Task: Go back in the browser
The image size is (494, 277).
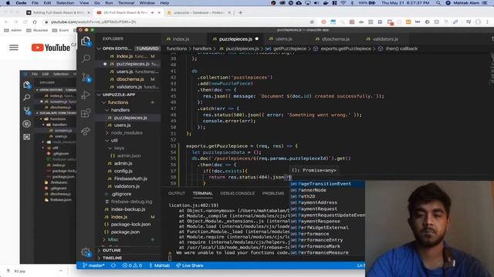Action: pyautogui.click(x=6, y=22)
